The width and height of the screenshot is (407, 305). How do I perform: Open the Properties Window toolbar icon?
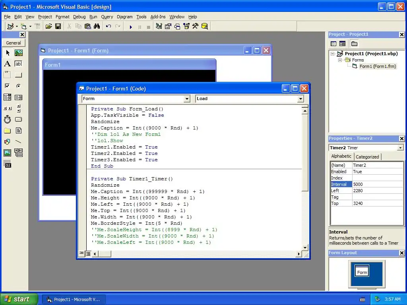coord(168,26)
